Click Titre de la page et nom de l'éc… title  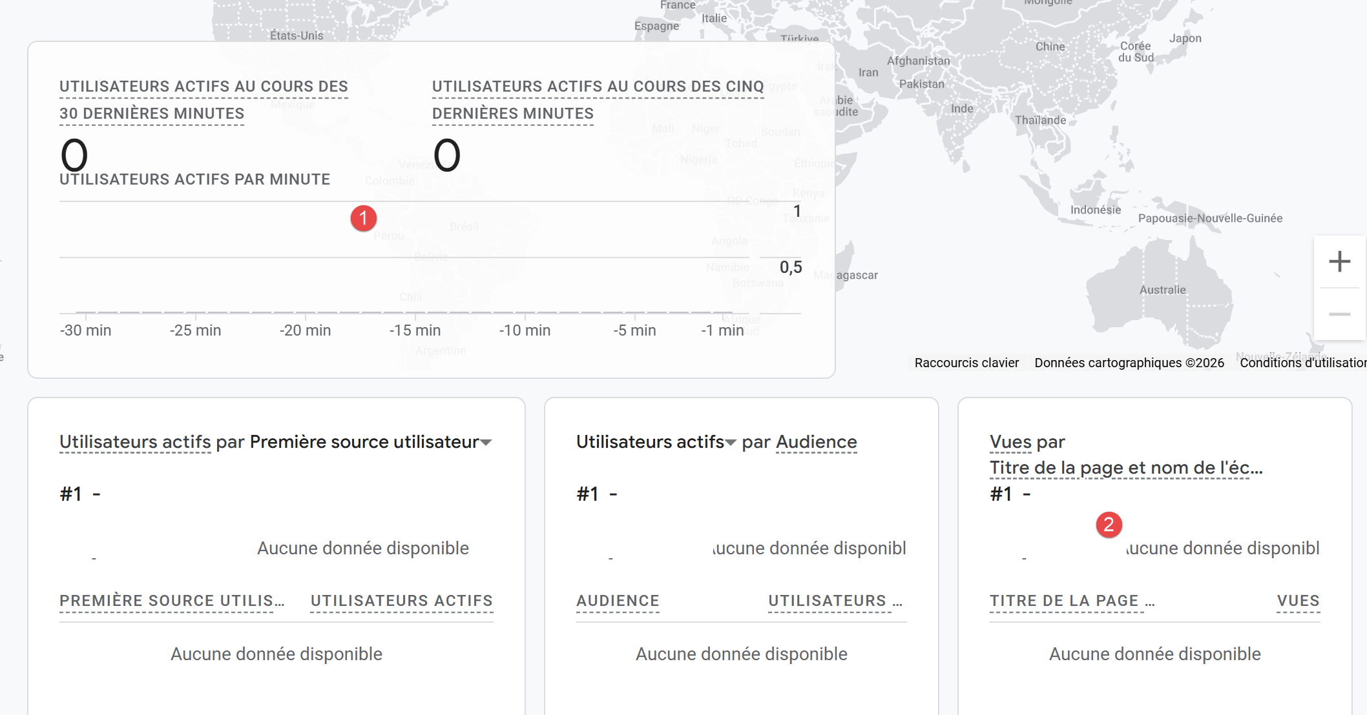coord(1125,468)
